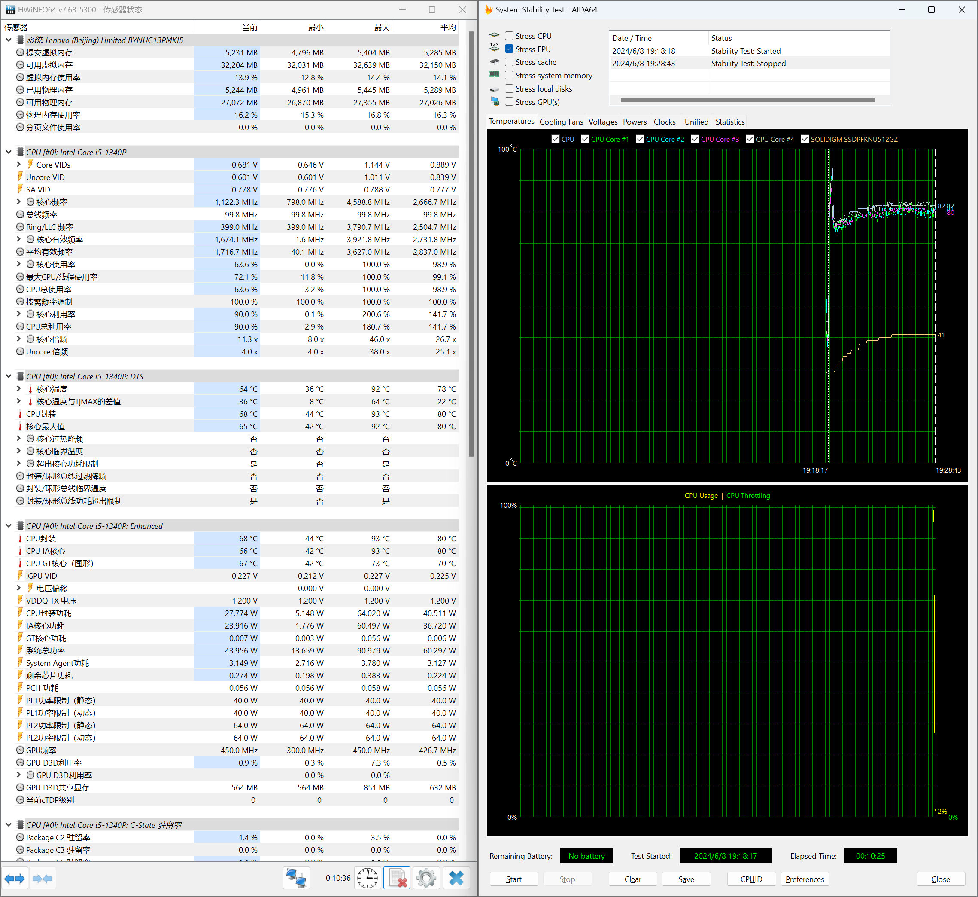Image resolution: width=978 pixels, height=897 pixels.
Task: Toggle the CPU Core #3 graph checkbox
Action: pos(695,139)
